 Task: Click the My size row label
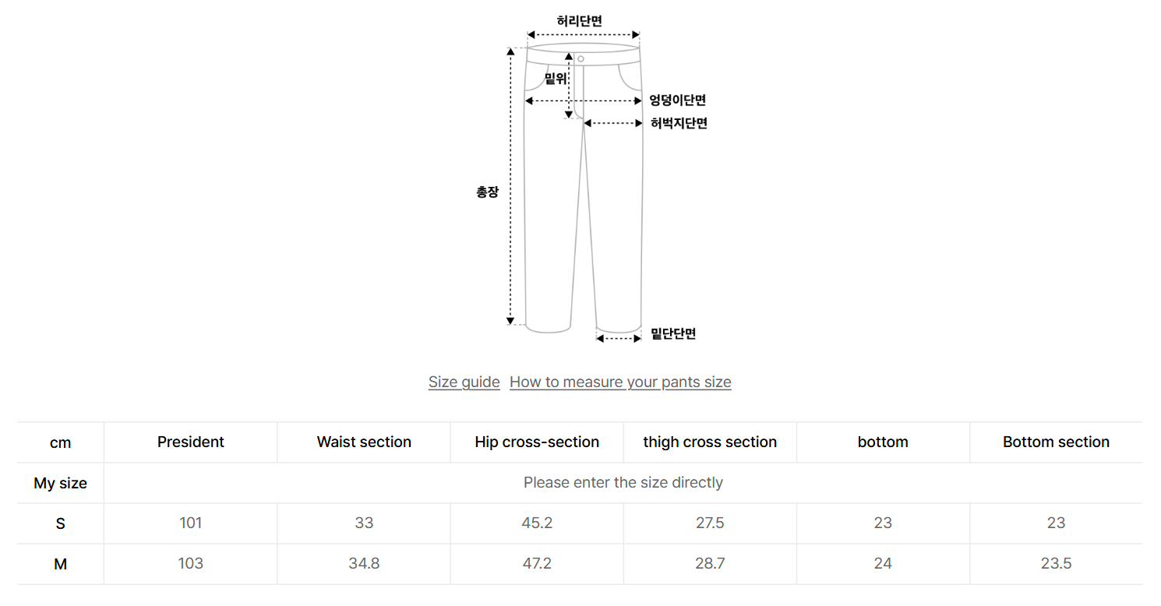tap(60, 483)
